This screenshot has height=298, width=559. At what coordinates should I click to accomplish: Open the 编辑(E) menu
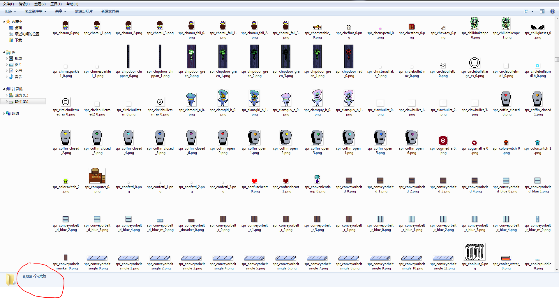[x=24, y=4]
